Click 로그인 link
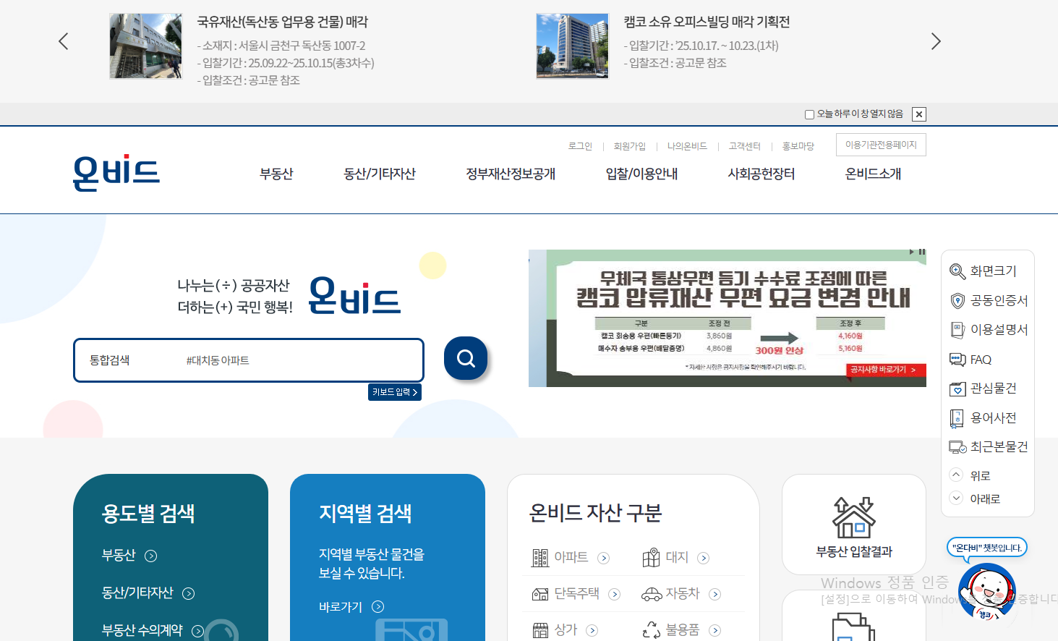1058x641 pixels. pos(580,146)
